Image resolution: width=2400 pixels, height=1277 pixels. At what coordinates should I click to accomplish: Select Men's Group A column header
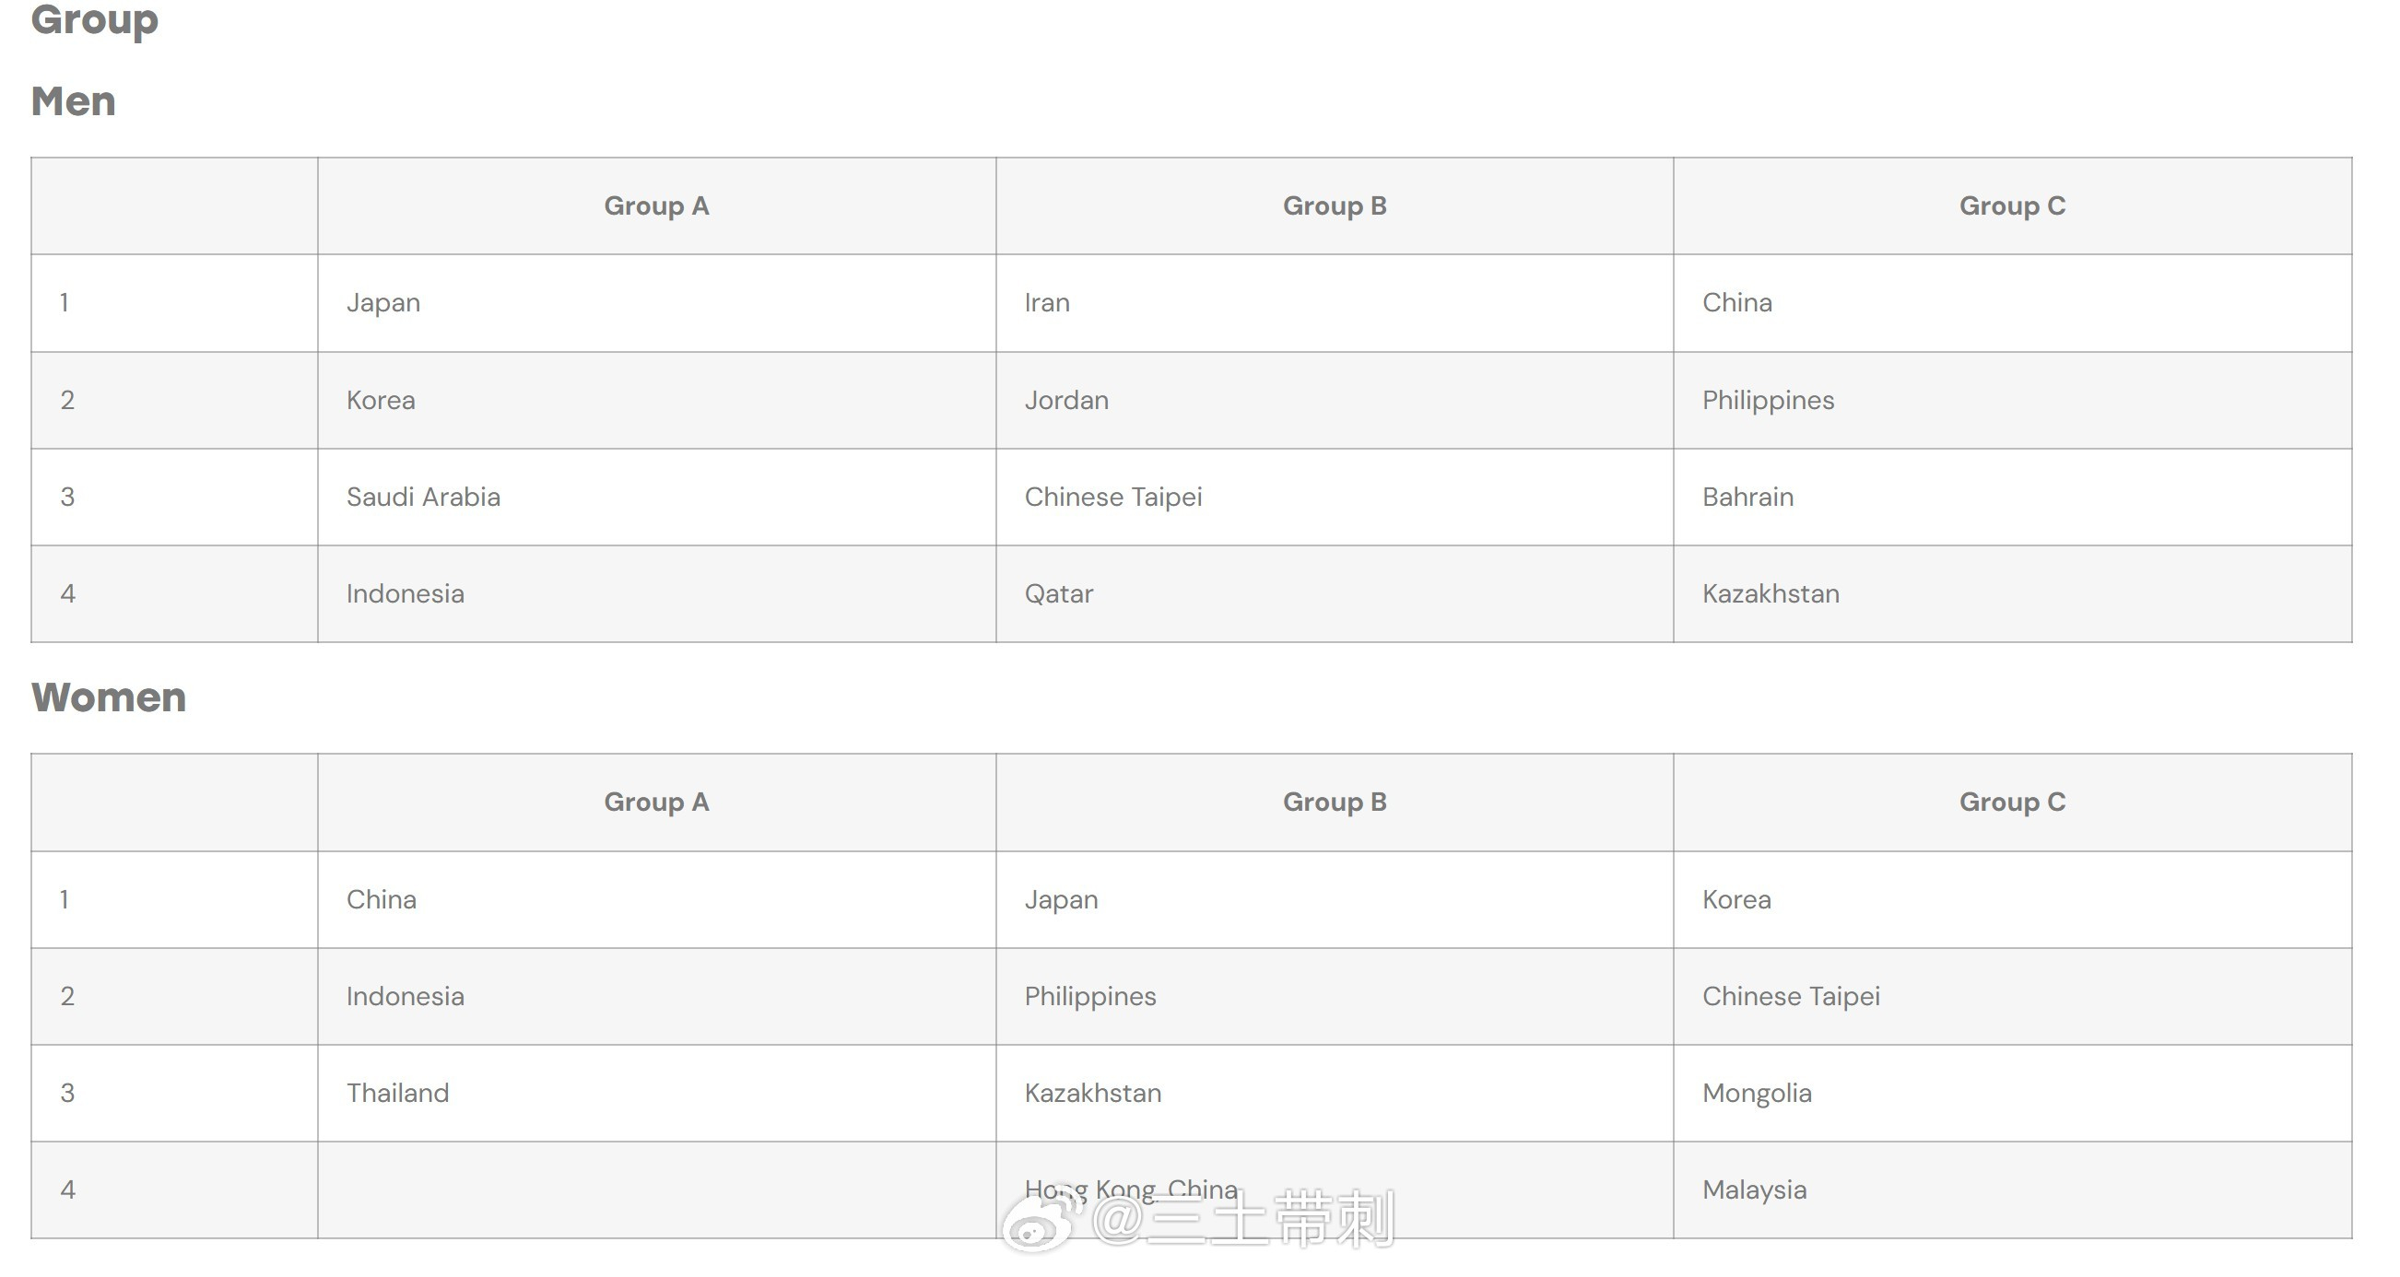click(657, 205)
